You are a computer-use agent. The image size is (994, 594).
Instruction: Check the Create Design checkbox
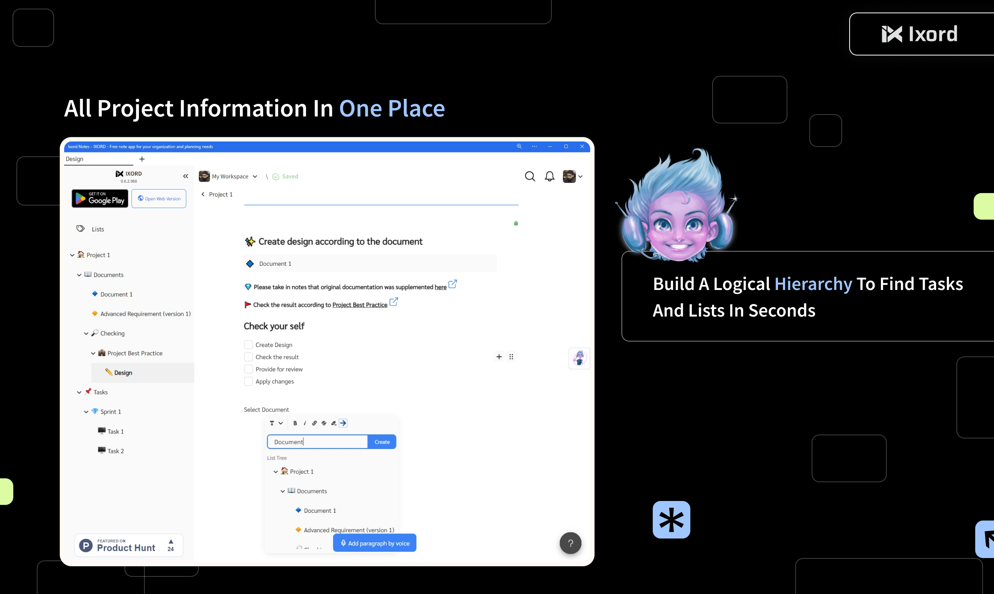click(248, 344)
